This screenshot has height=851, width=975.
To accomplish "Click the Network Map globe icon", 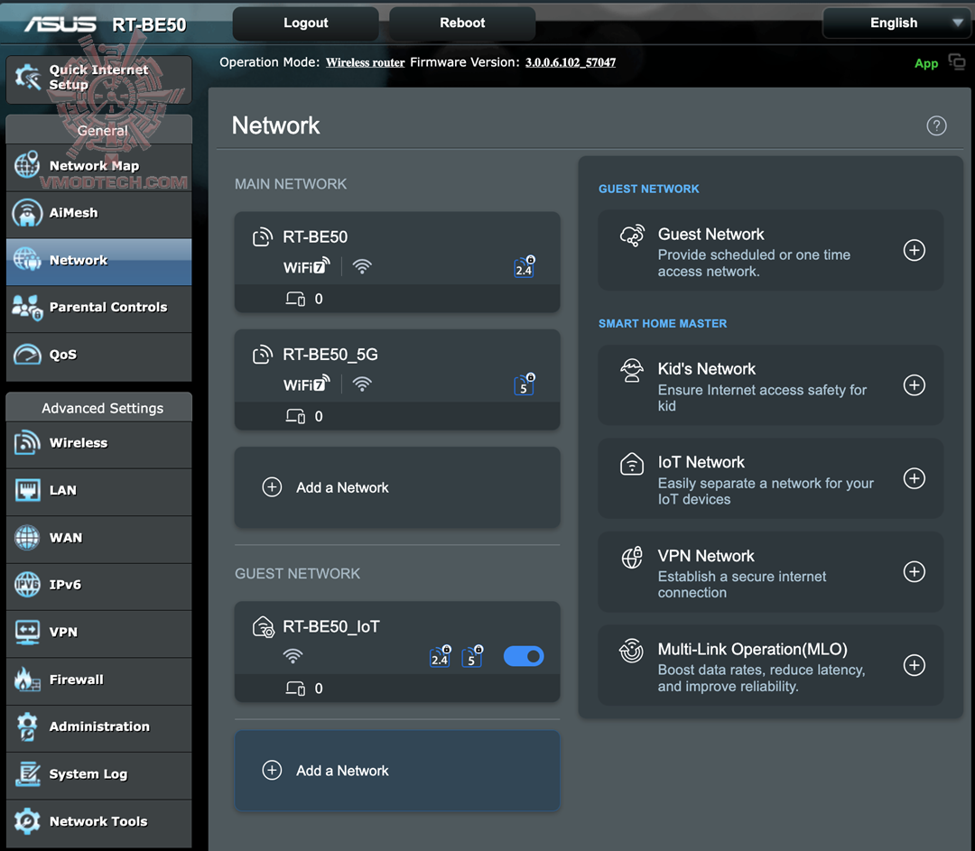I will click(27, 165).
